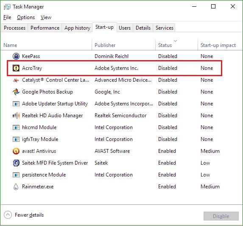Select Saitek MFD File System Driver

55,163
